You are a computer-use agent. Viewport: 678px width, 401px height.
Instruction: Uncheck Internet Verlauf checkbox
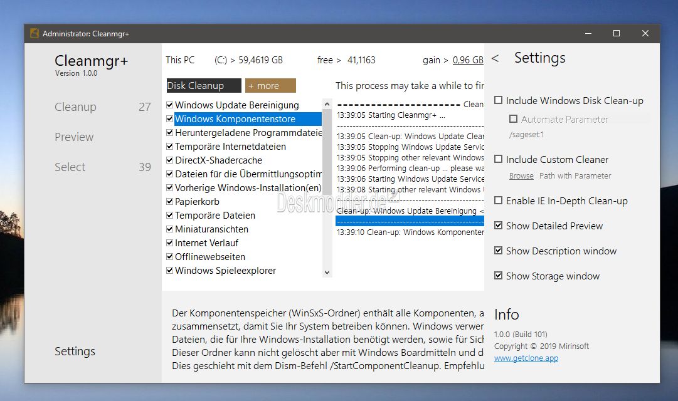(170, 243)
